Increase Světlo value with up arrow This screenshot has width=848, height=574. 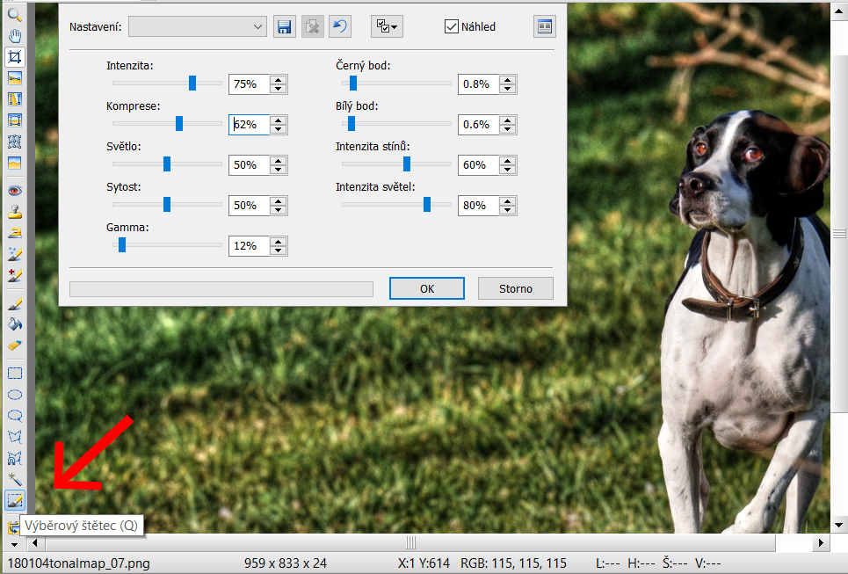point(279,161)
